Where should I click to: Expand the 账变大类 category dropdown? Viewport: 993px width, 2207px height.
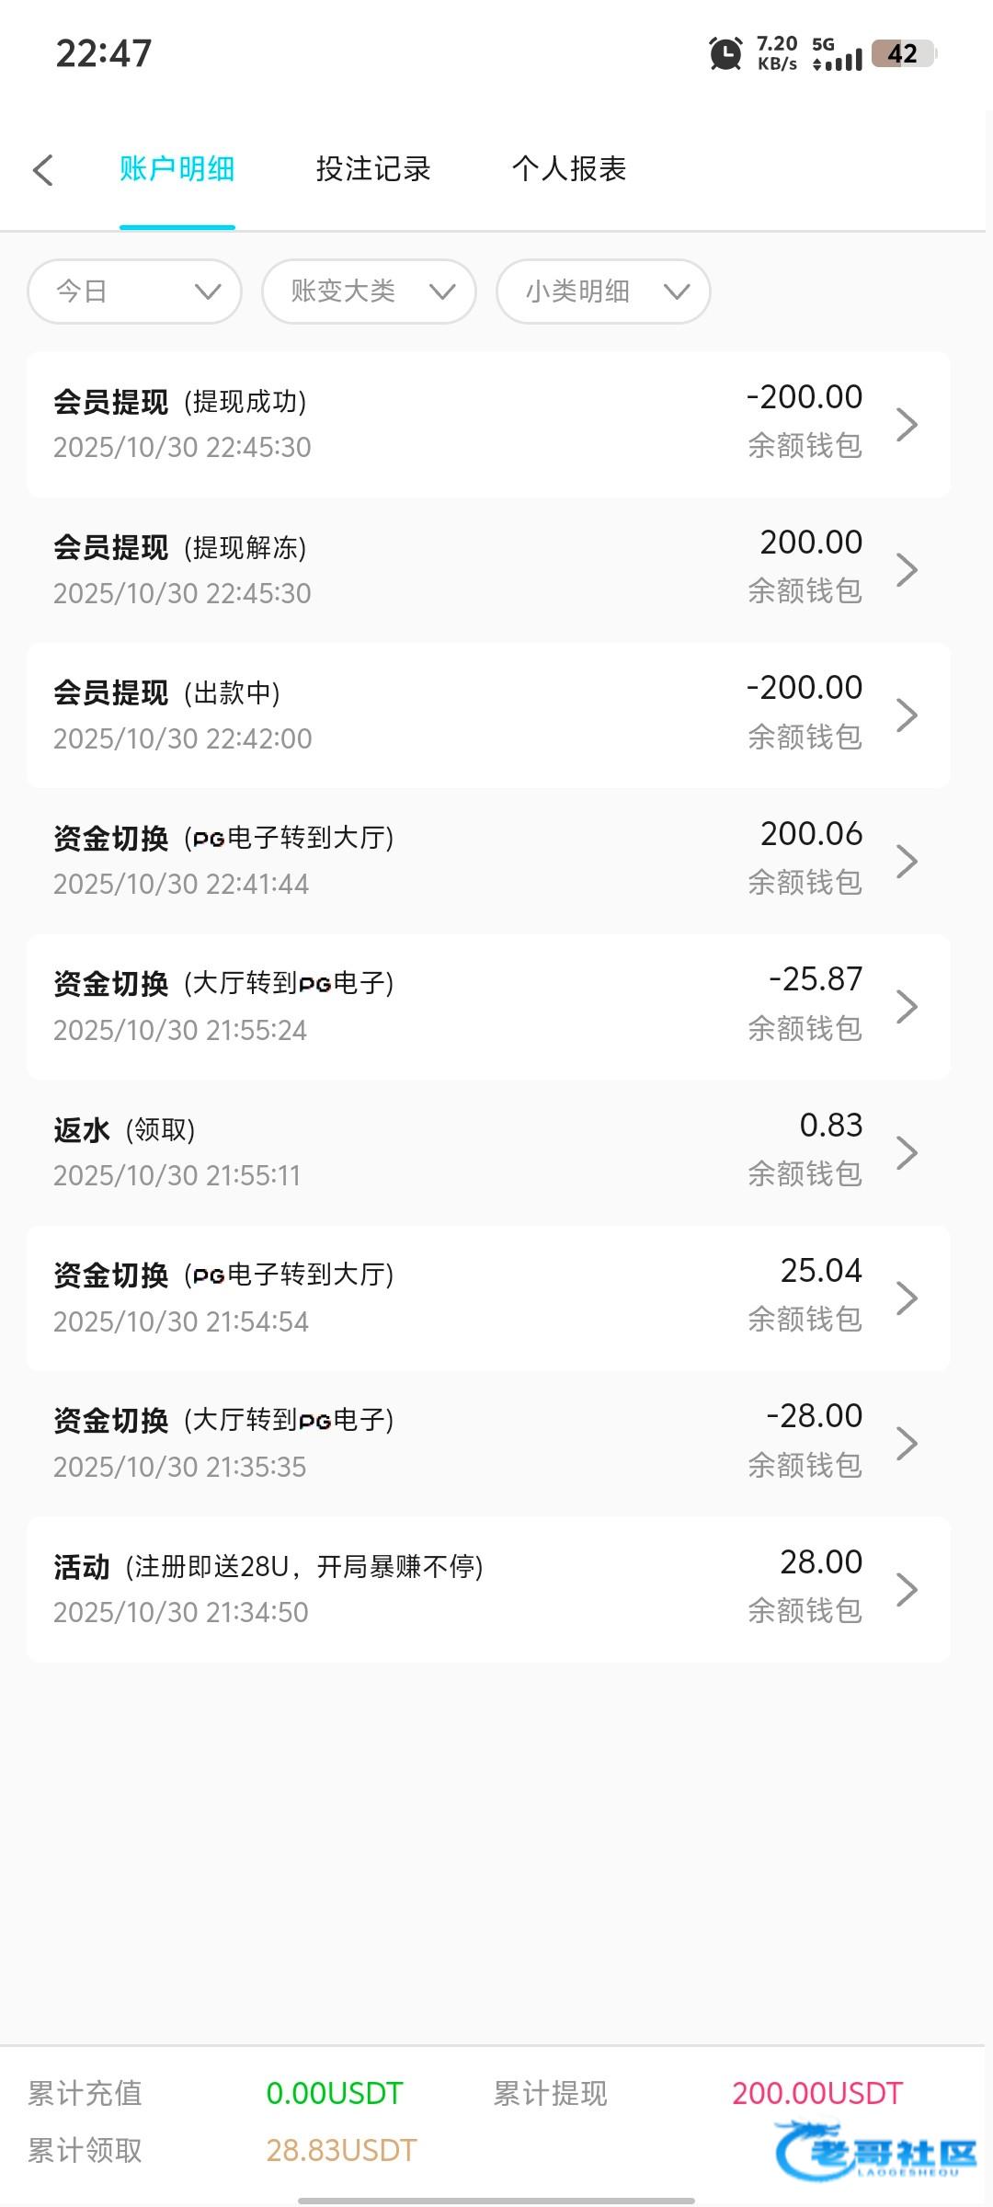[369, 292]
